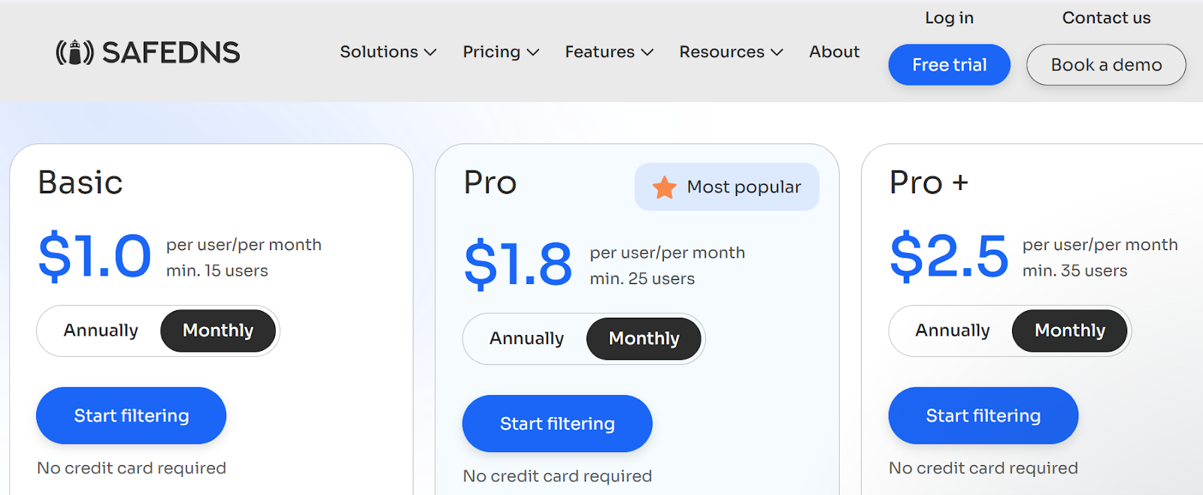Click the Book a demo button
Viewport: 1203px width, 495px height.
coord(1106,65)
